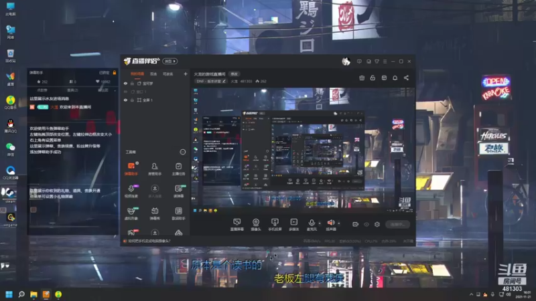The height and width of the screenshot is (301, 536).
Task: Click the record video icon
Action: [356, 224]
